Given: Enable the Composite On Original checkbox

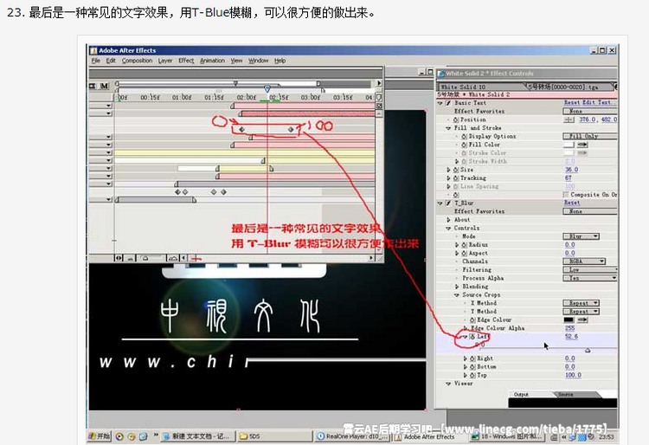Looking at the screenshot, I should [565, 195].
